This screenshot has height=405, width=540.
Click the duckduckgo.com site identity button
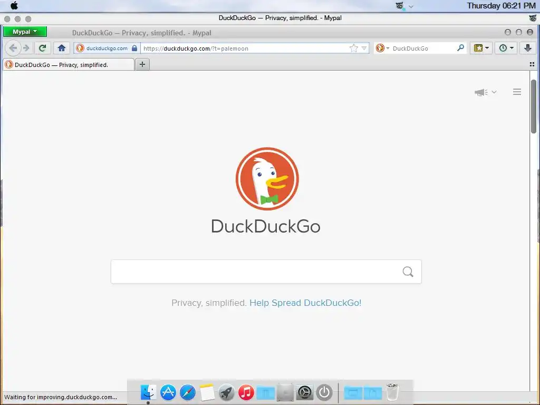click(x=107, y=48)
